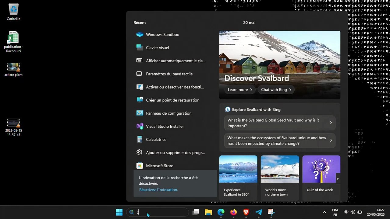The height and width of the screenshot is (219, 390).
Task: Open the Clavier visuel keyboard icon
Action: click(x=140, y=47)
